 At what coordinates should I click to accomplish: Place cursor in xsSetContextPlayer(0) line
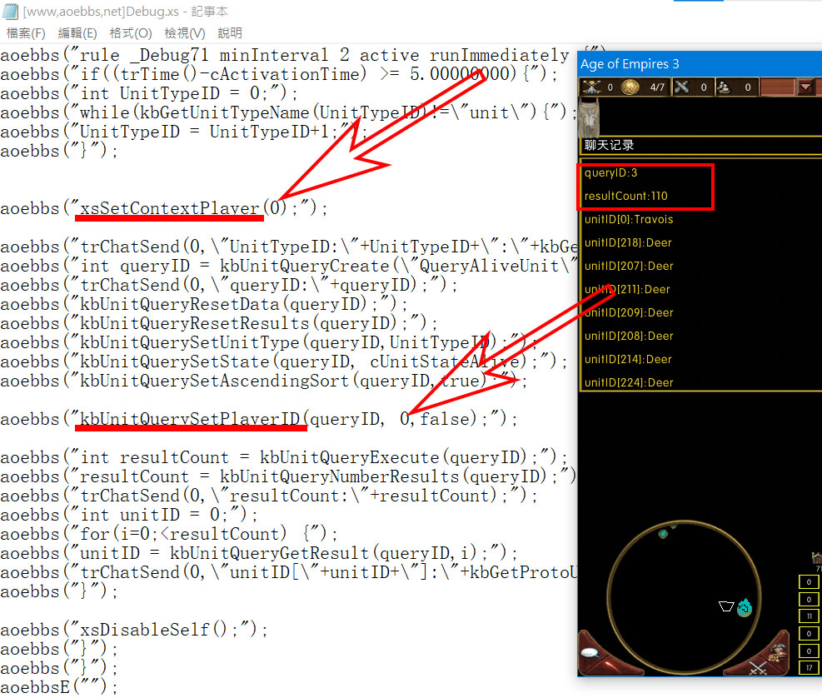(x=163, y=208)
